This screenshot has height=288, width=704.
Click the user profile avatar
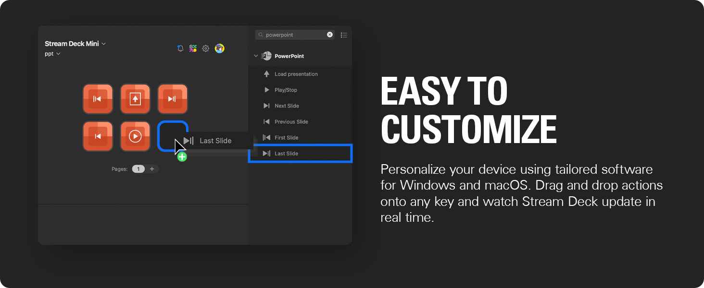pos(220,48)
